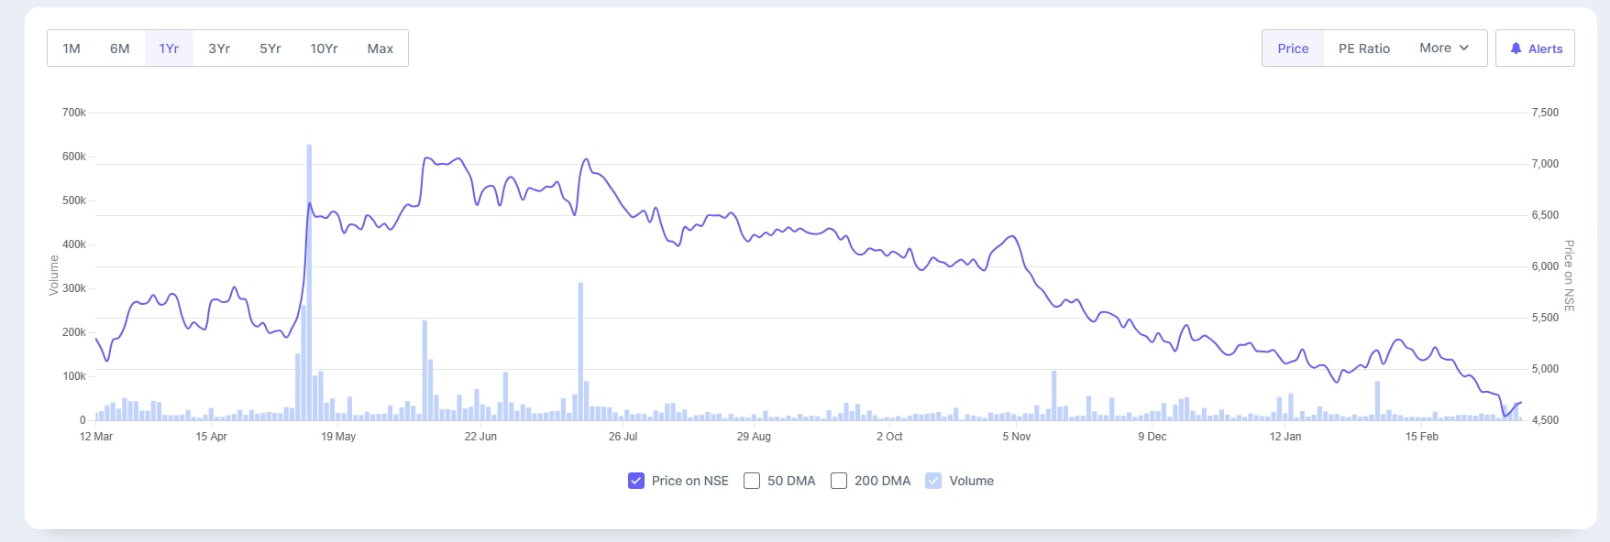Choose the 10Yr time range
Image resolution: width=1610 pixels, height=542 pixels.
click(x=324, y=49)
